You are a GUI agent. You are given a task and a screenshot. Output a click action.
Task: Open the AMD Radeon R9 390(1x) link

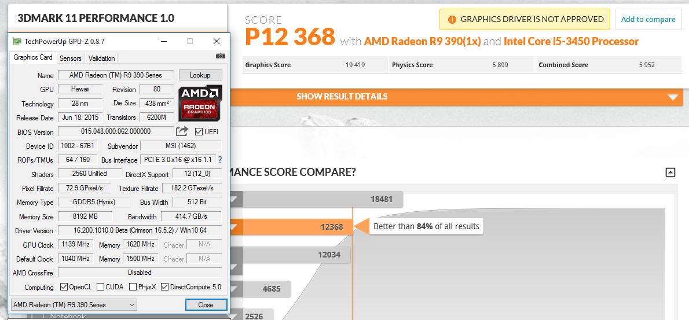(x=423, y=42)
